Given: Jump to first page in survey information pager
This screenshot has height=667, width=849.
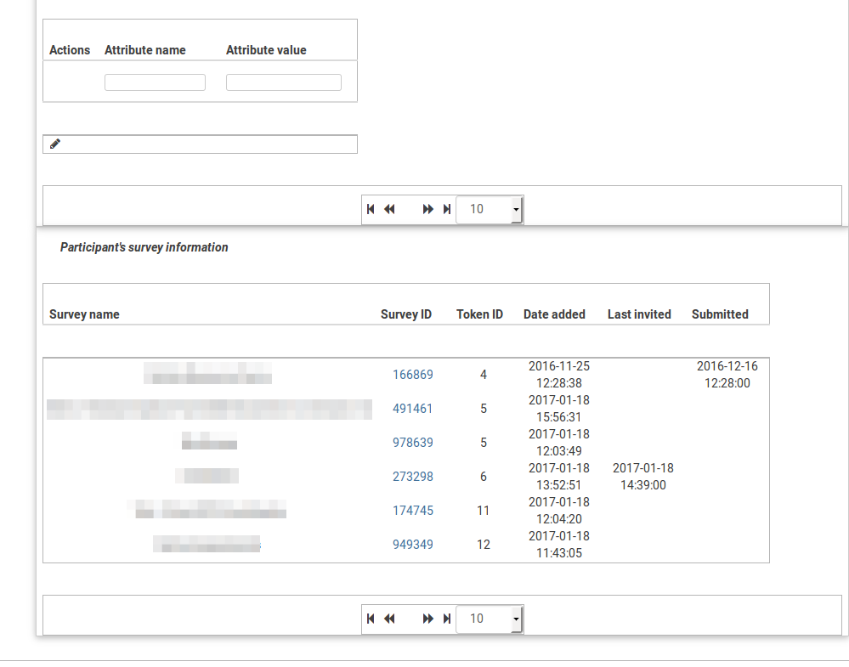Looking at the screenshot, I should pos(371,619).
